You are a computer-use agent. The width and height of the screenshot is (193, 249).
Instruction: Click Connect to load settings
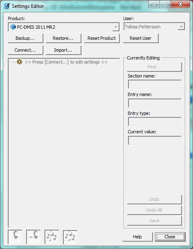(x=25, y=50)
